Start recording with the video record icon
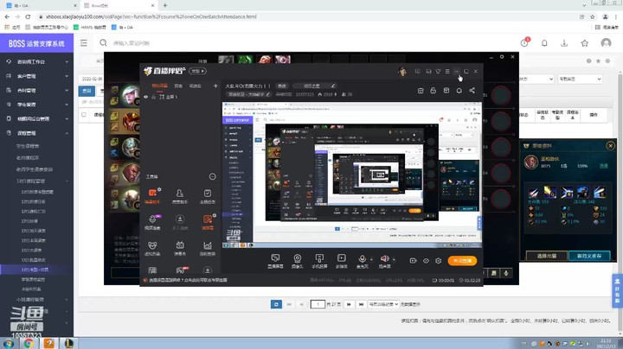The width and height of the screenshot is (623, 349). [414, 261]
